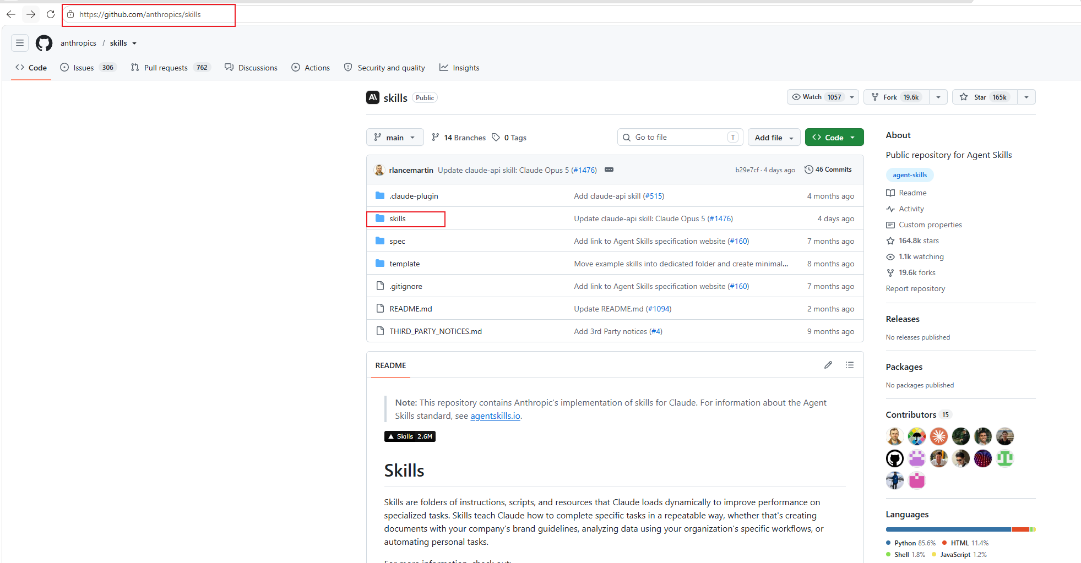View the 0 Tags page

[x=509, y=138]
